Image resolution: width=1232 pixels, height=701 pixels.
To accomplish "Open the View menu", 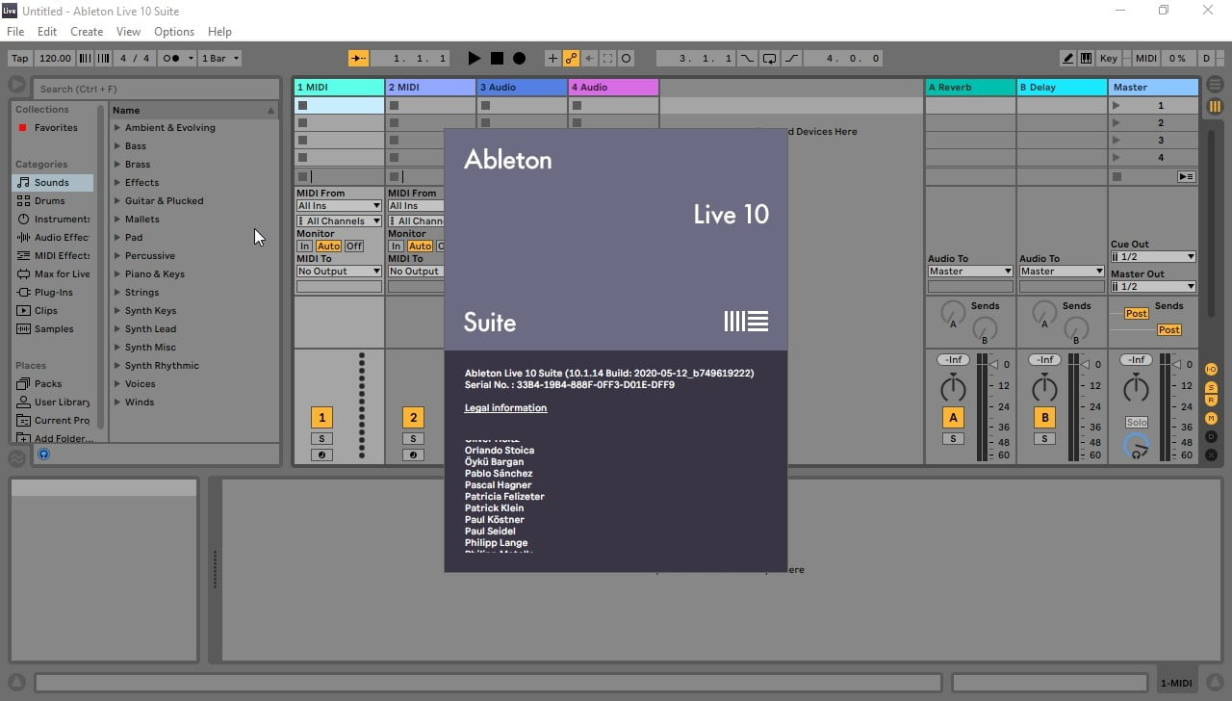I will click(x=128, y=32).
